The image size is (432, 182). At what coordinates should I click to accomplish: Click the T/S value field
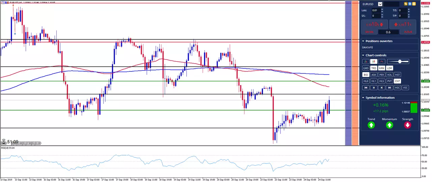(x=403, y=10)
